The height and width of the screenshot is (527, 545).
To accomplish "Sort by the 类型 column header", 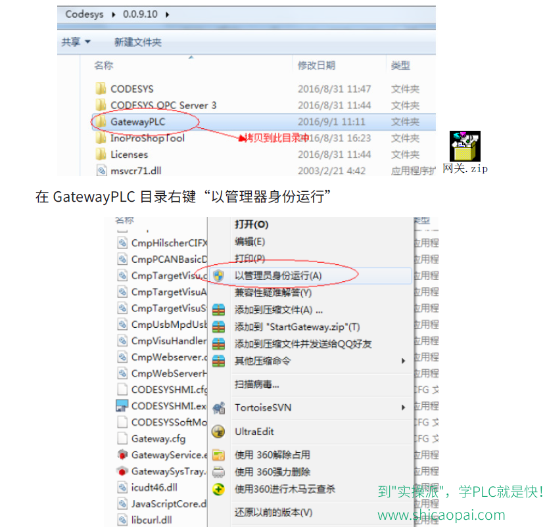I will tap(400, 65).
